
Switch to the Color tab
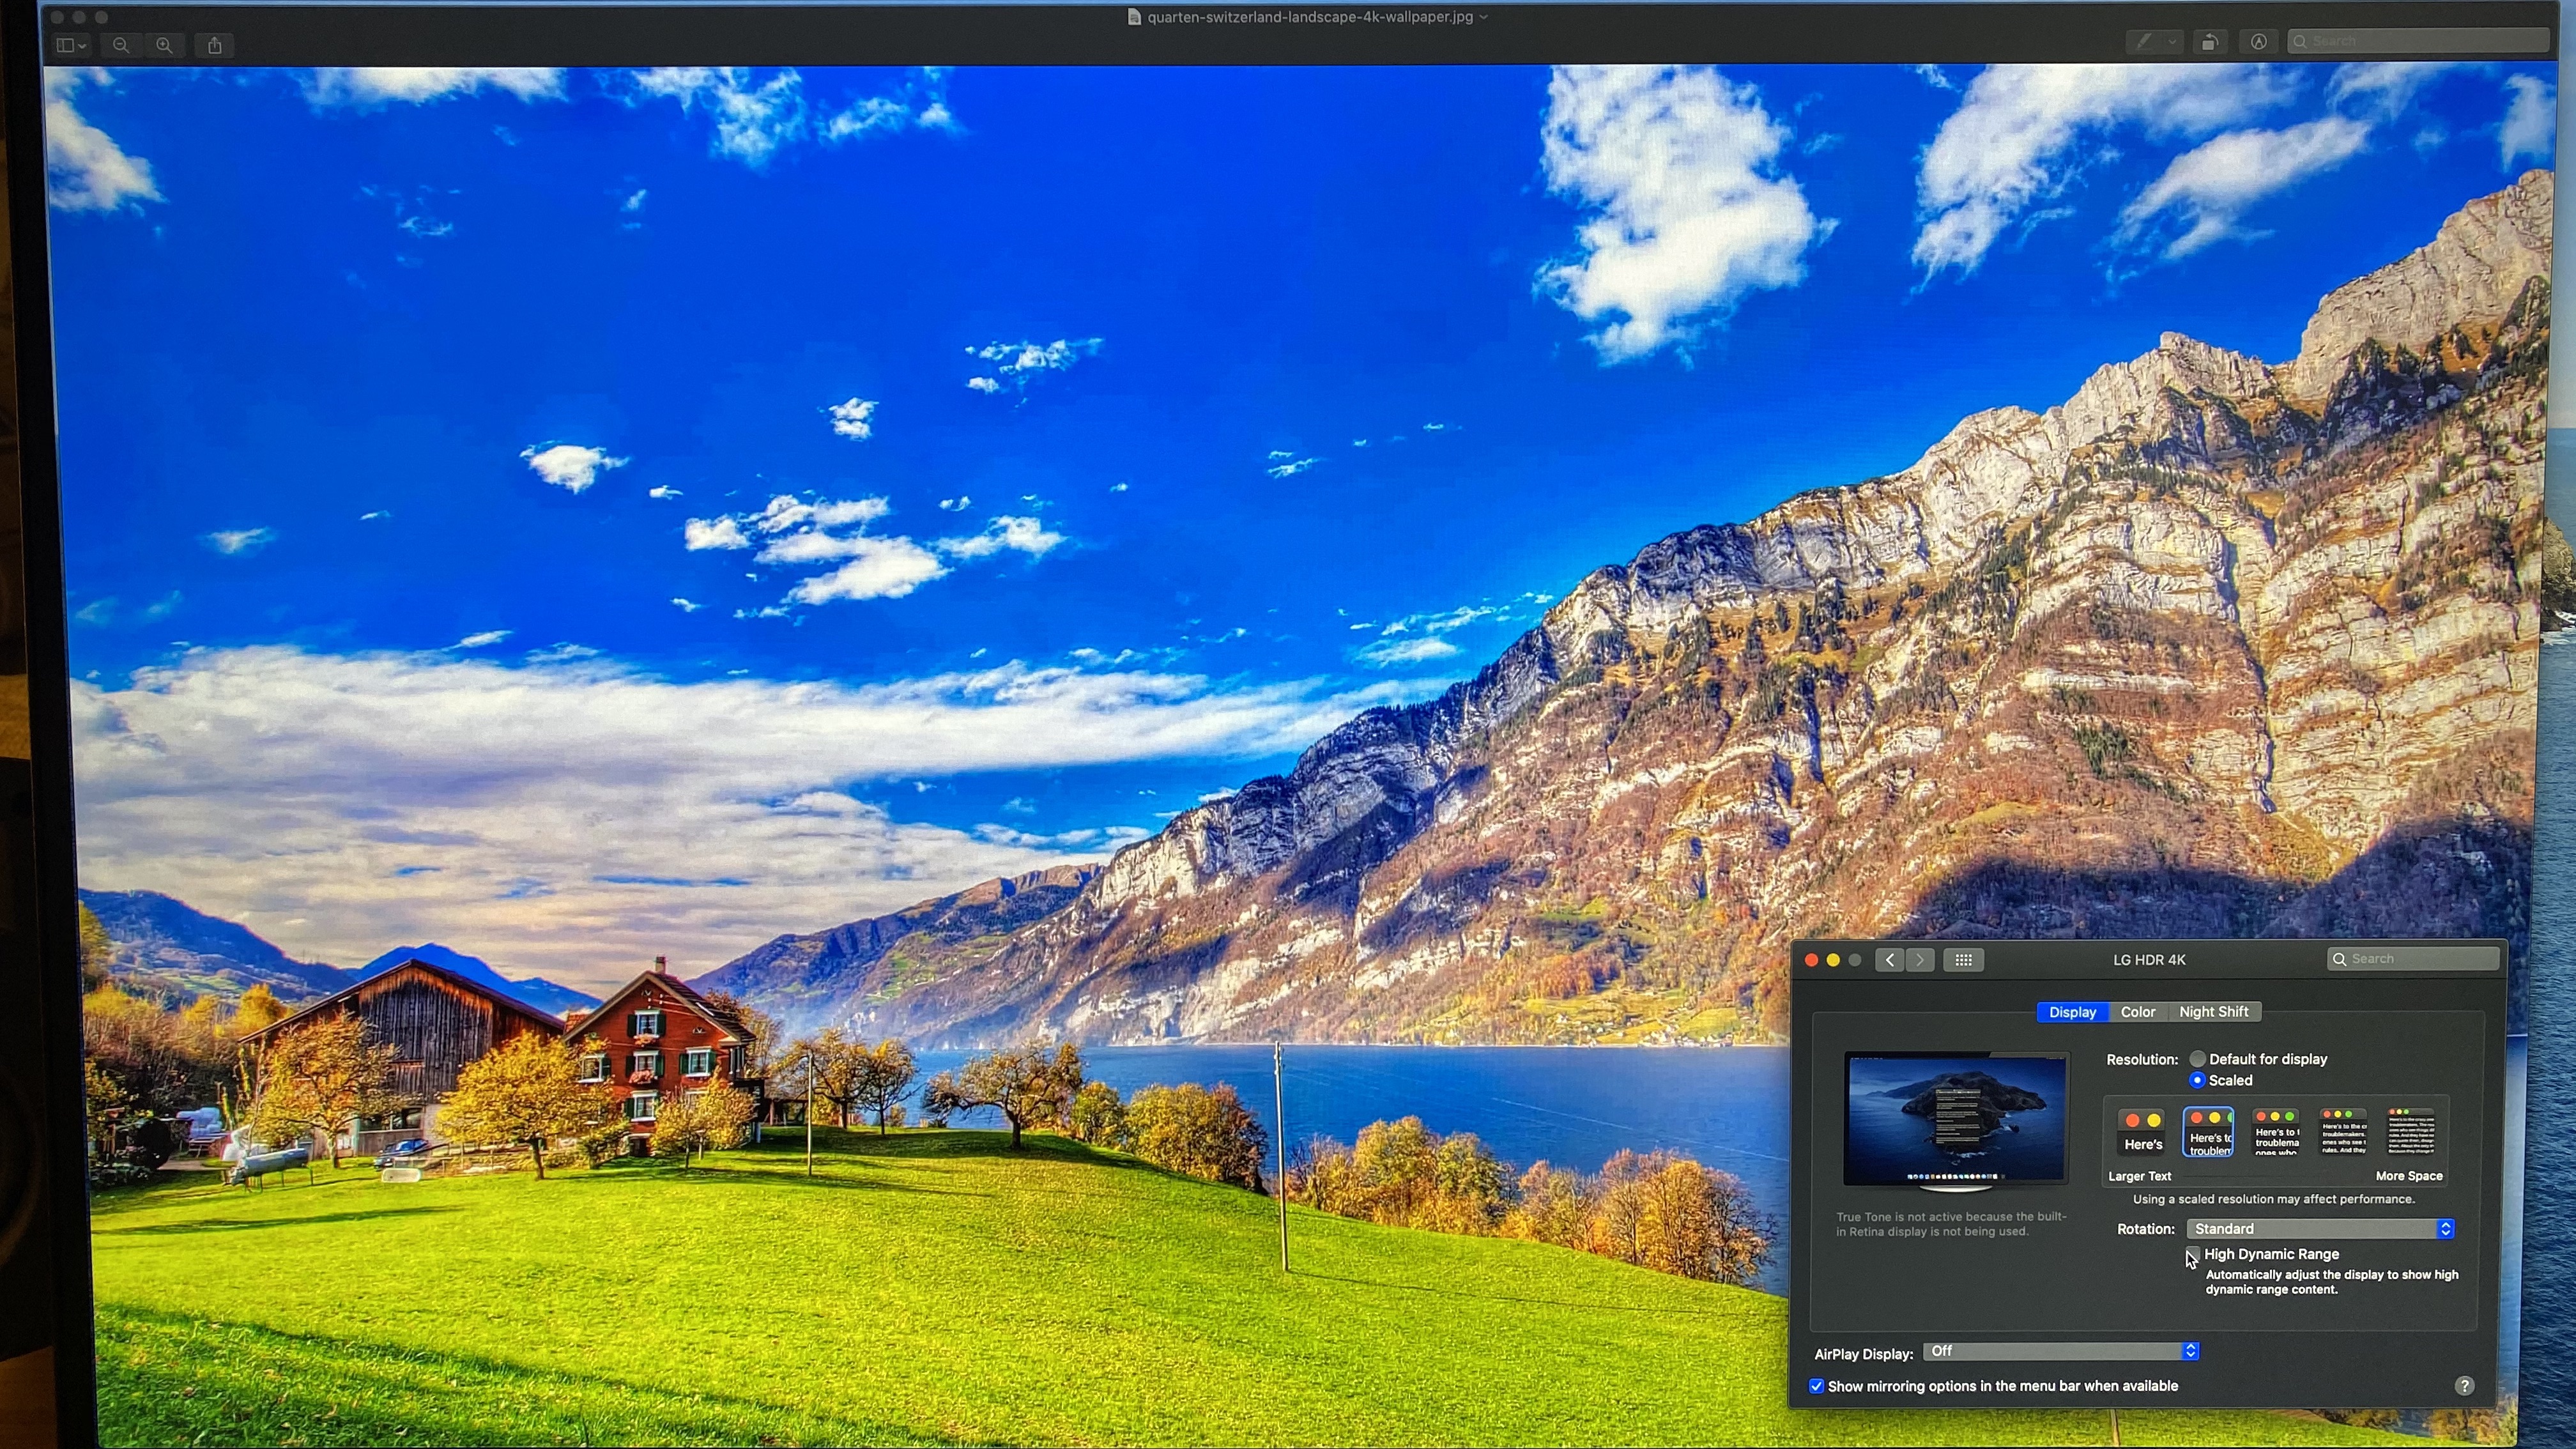click(2138, 1012)
